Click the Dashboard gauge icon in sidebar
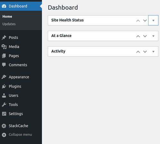The image size is (160, 144). [4, 6]
